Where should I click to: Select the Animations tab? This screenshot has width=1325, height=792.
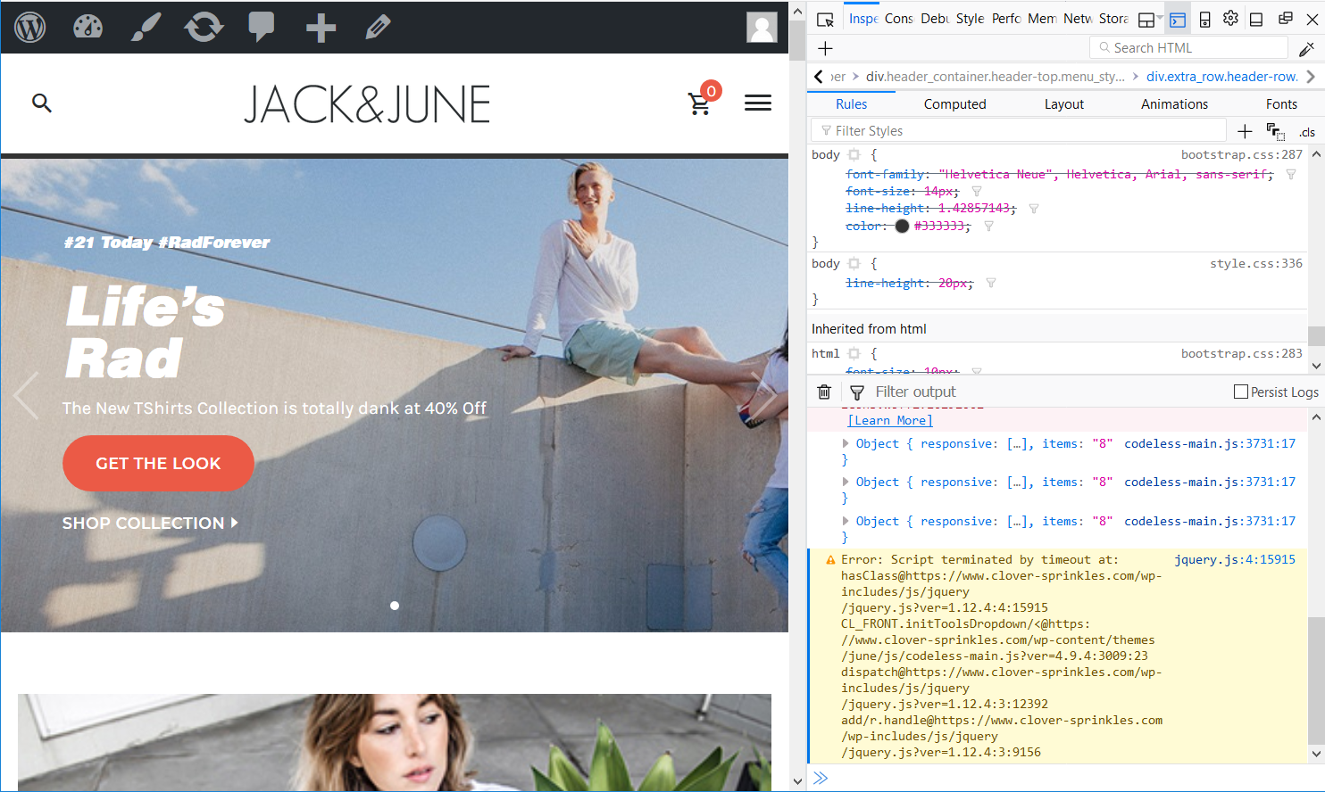(1174, 104)
